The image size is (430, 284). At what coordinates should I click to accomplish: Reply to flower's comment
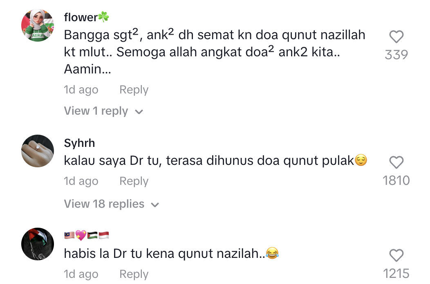tap(134, 90)
